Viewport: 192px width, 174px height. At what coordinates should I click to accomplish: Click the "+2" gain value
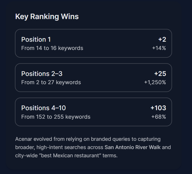162,39
